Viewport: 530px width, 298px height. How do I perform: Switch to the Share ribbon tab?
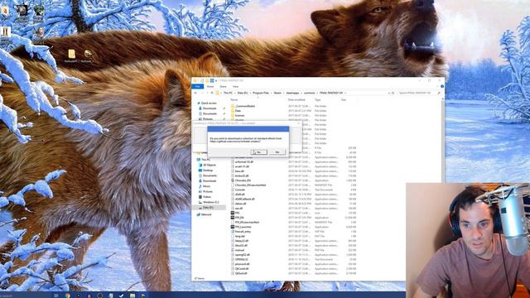pyautogui.click(x=223, y=86)
